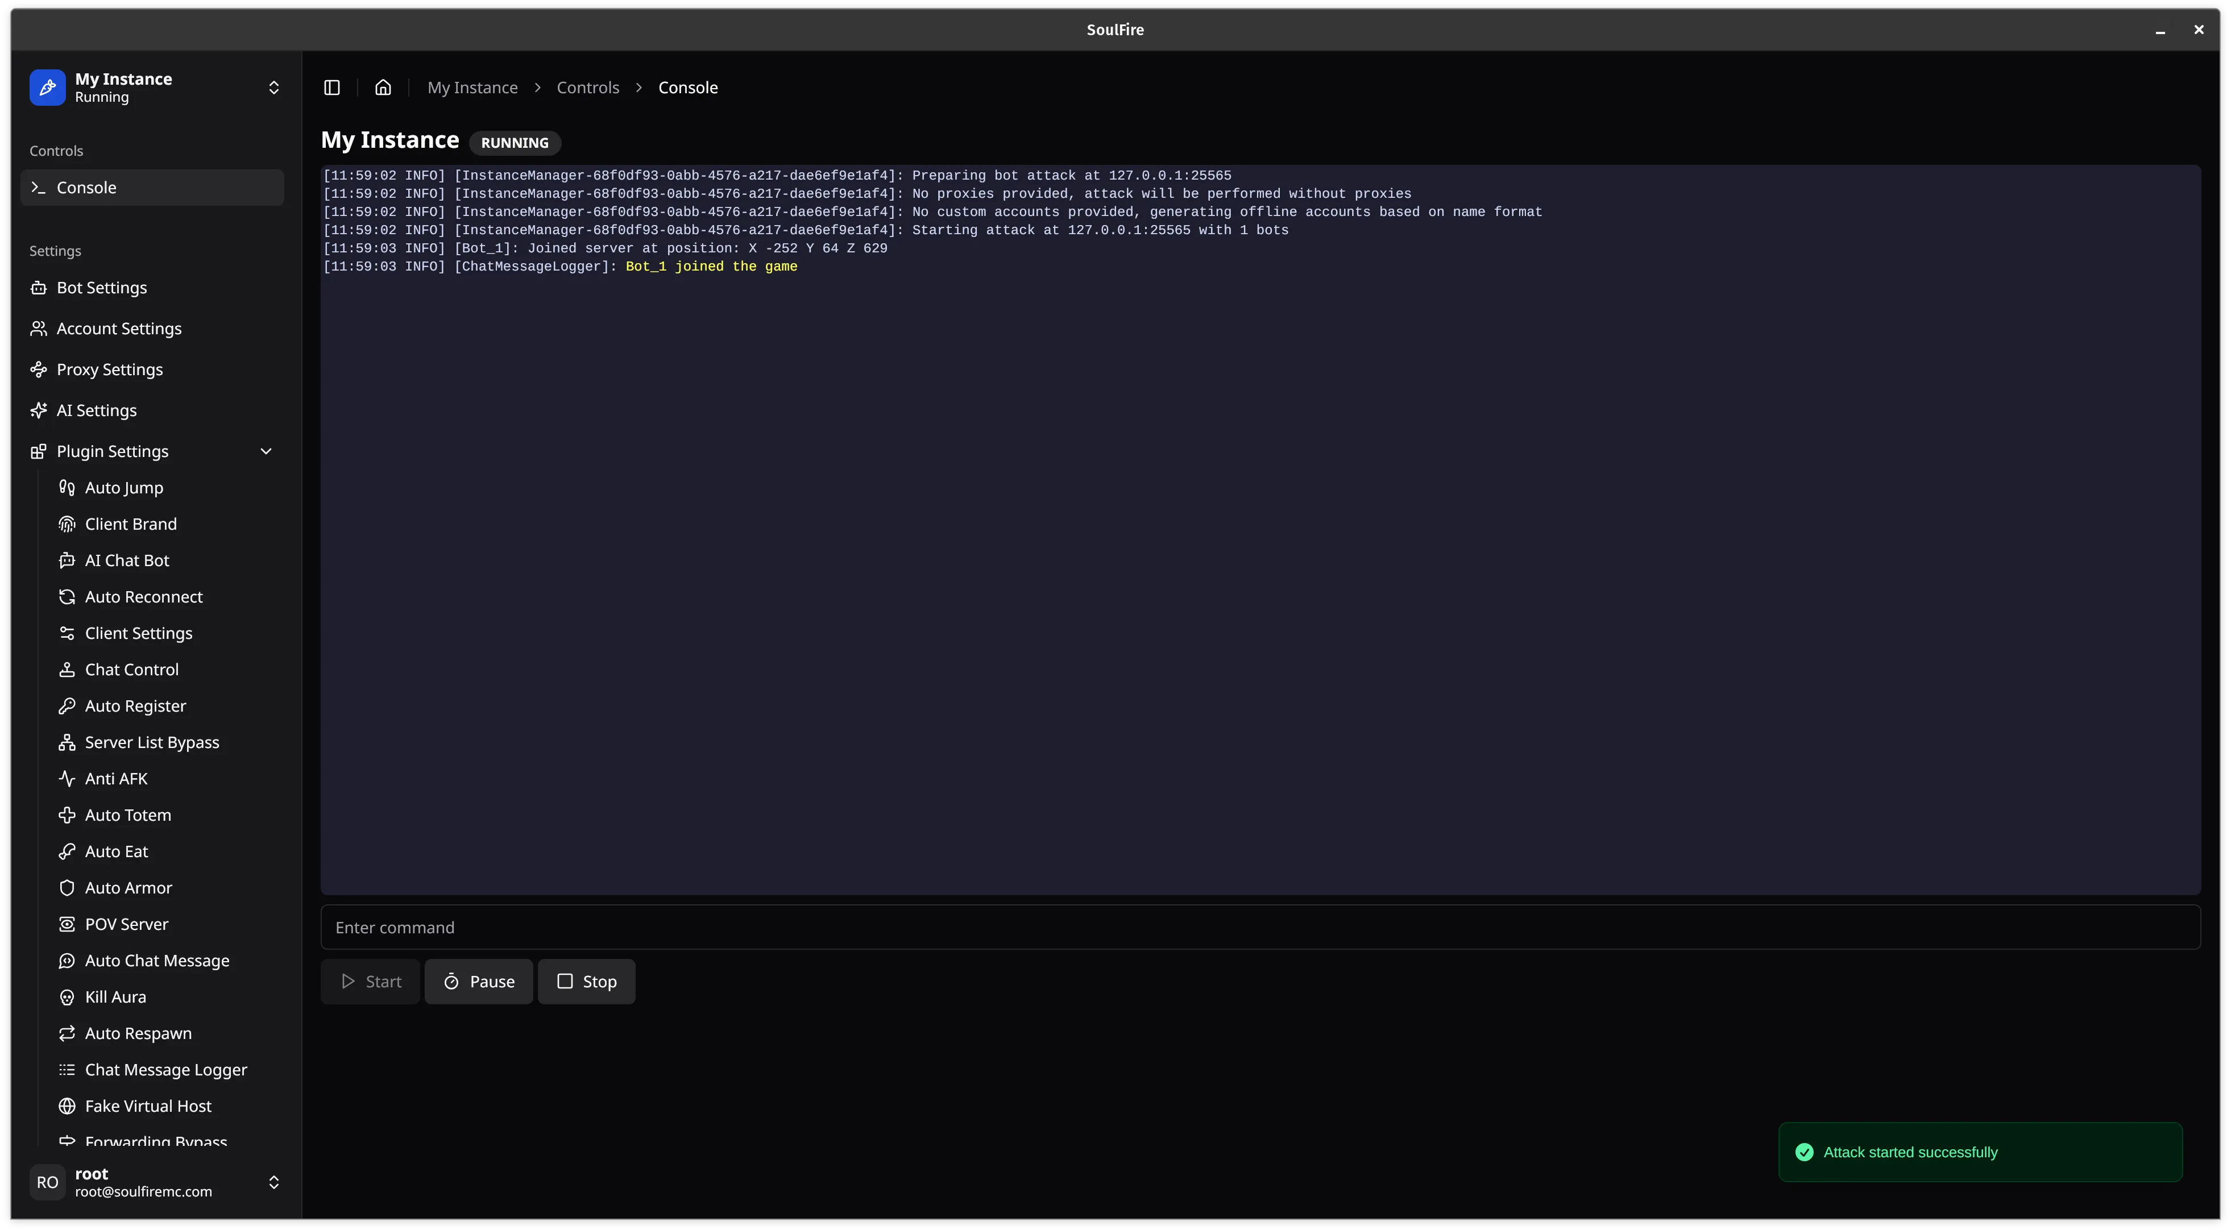Screen dimensions: 2231x1230
Task: Open Anti AFK plugin settings
Action: pyautogui.click(x=116, y=779)
